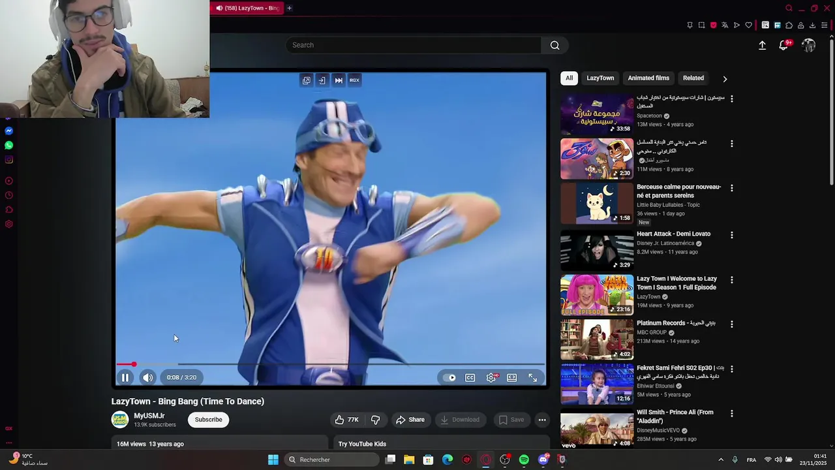Open more actions menu below the video
This screenshot has width=835, height=470.
click(542, 420)
